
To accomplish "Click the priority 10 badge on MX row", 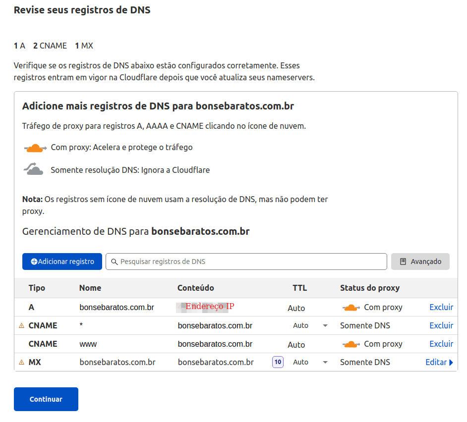I will (x=278, y=362).
